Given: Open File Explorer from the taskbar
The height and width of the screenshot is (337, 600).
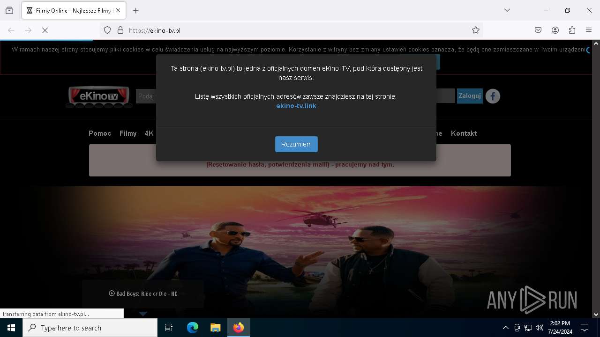Looking at the screenshot, I should point(215,328).
